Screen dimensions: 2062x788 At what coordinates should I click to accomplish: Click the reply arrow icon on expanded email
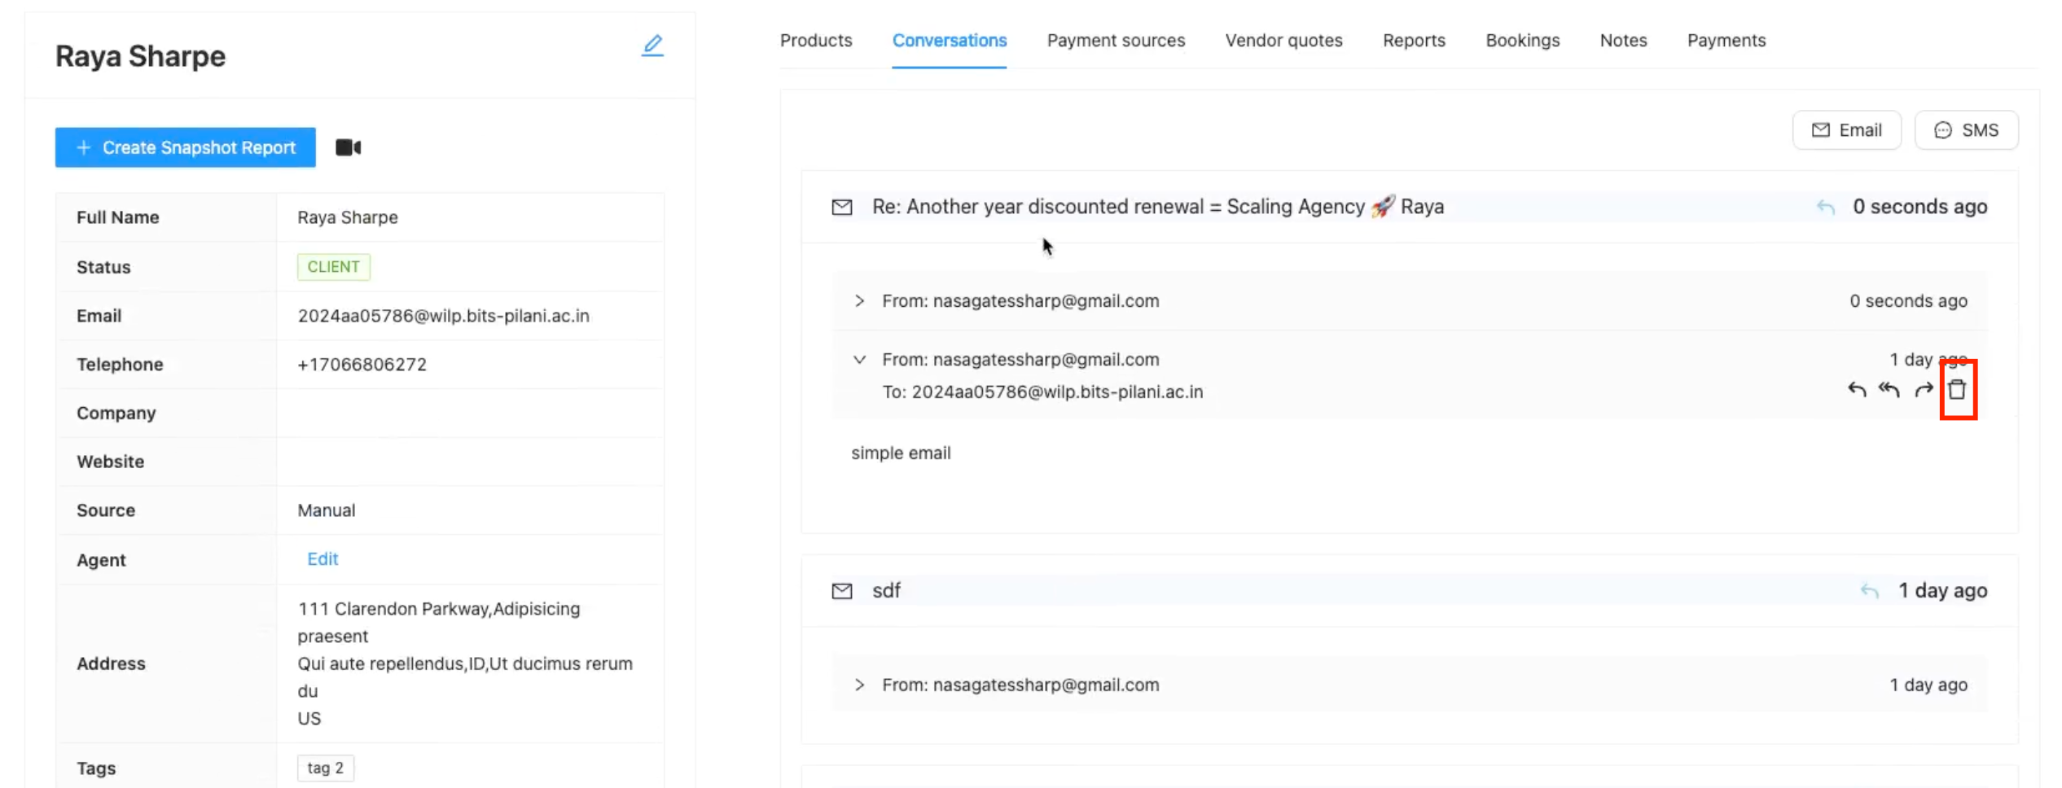click(x=1857, y=390)
